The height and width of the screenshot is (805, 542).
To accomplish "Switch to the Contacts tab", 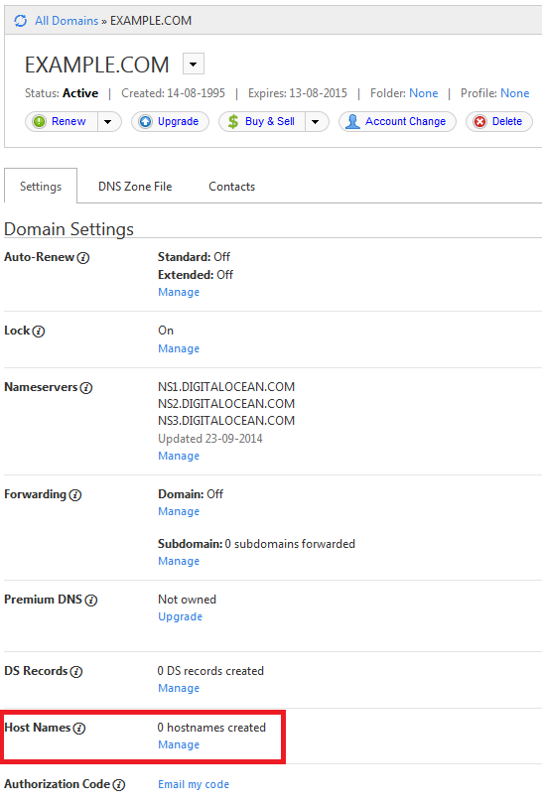I will point(231,187).
